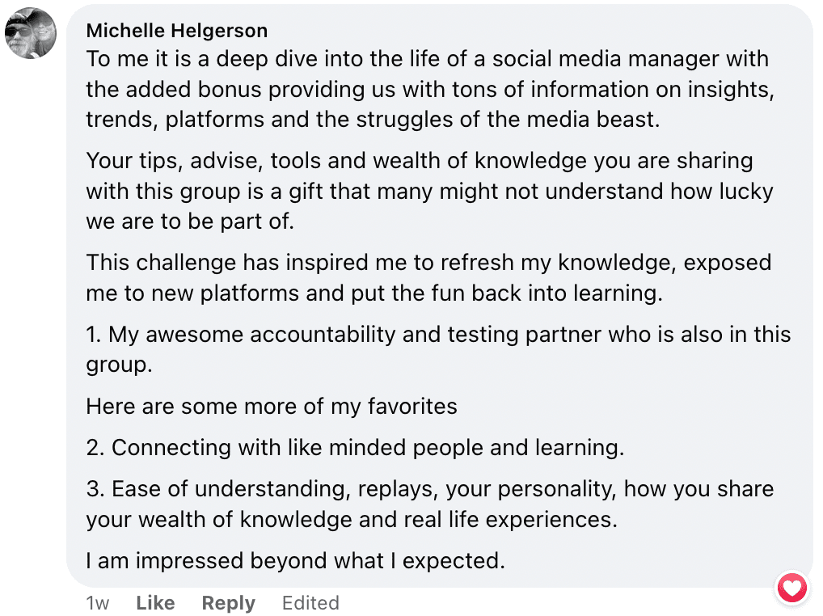823x616 pixels.
Task: Reply to Michelle Helgerson's comment
Action: 228,603
